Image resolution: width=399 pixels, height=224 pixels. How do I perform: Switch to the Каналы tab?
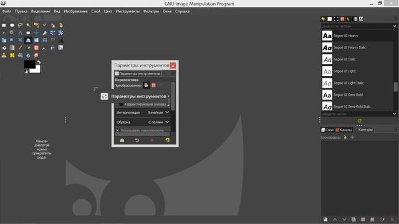[x=344, y=130]
